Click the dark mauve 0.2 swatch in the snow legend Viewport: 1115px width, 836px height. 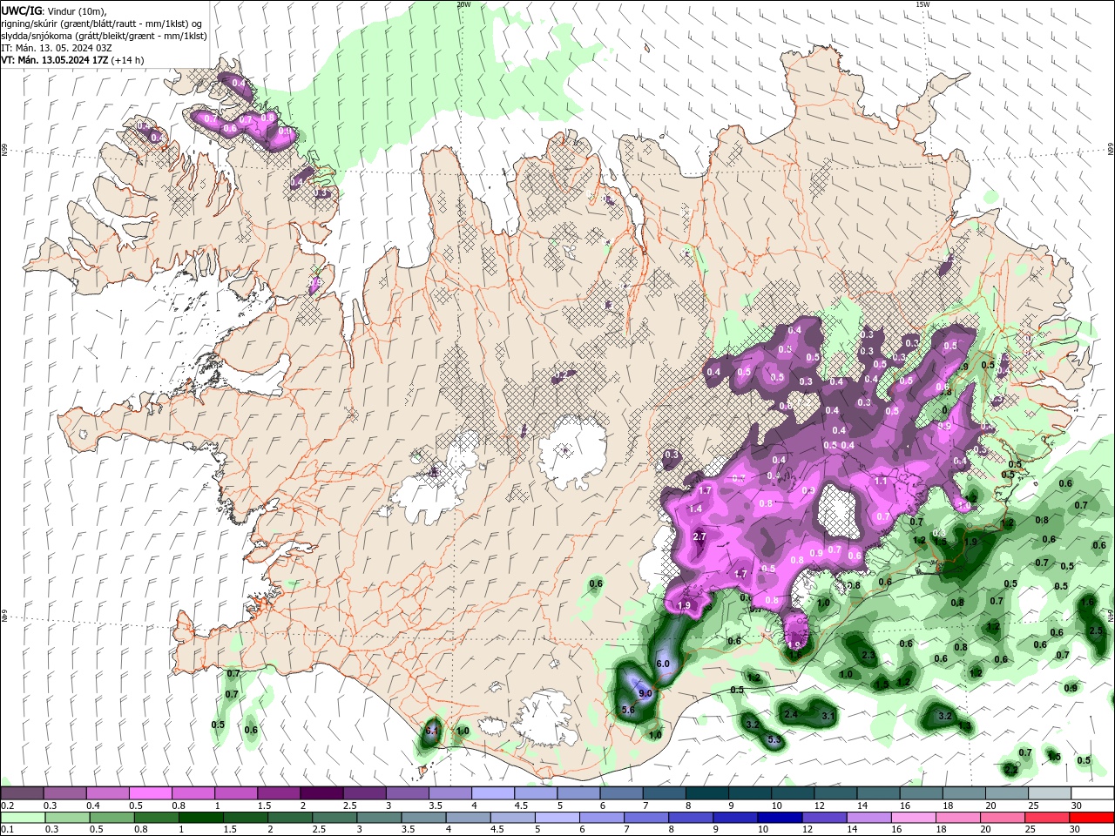coord(22,793)
